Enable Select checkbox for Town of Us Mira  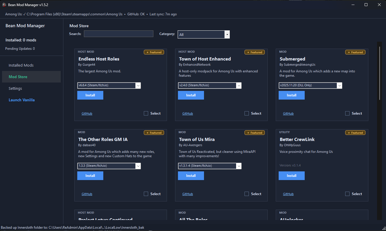pyautogui.click(x=247, y=194)
